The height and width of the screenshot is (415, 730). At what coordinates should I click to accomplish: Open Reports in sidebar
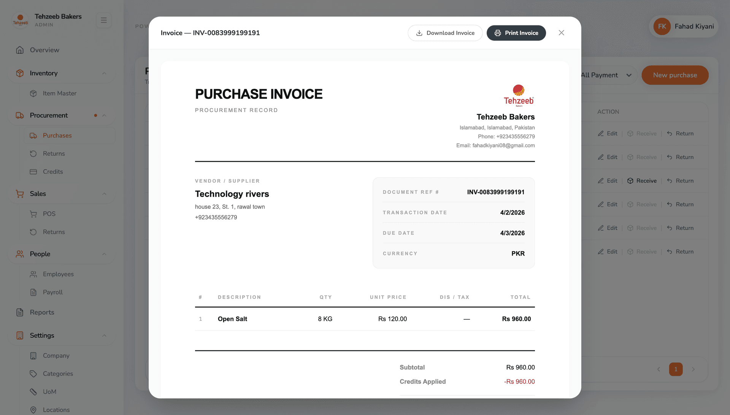[x=42, y=312]
